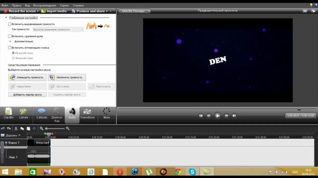Open the More tools tab
This screenshot has width=318, height=178.
click(106, 113)
